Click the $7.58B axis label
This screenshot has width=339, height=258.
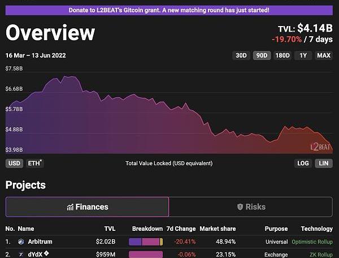point(14,68)
